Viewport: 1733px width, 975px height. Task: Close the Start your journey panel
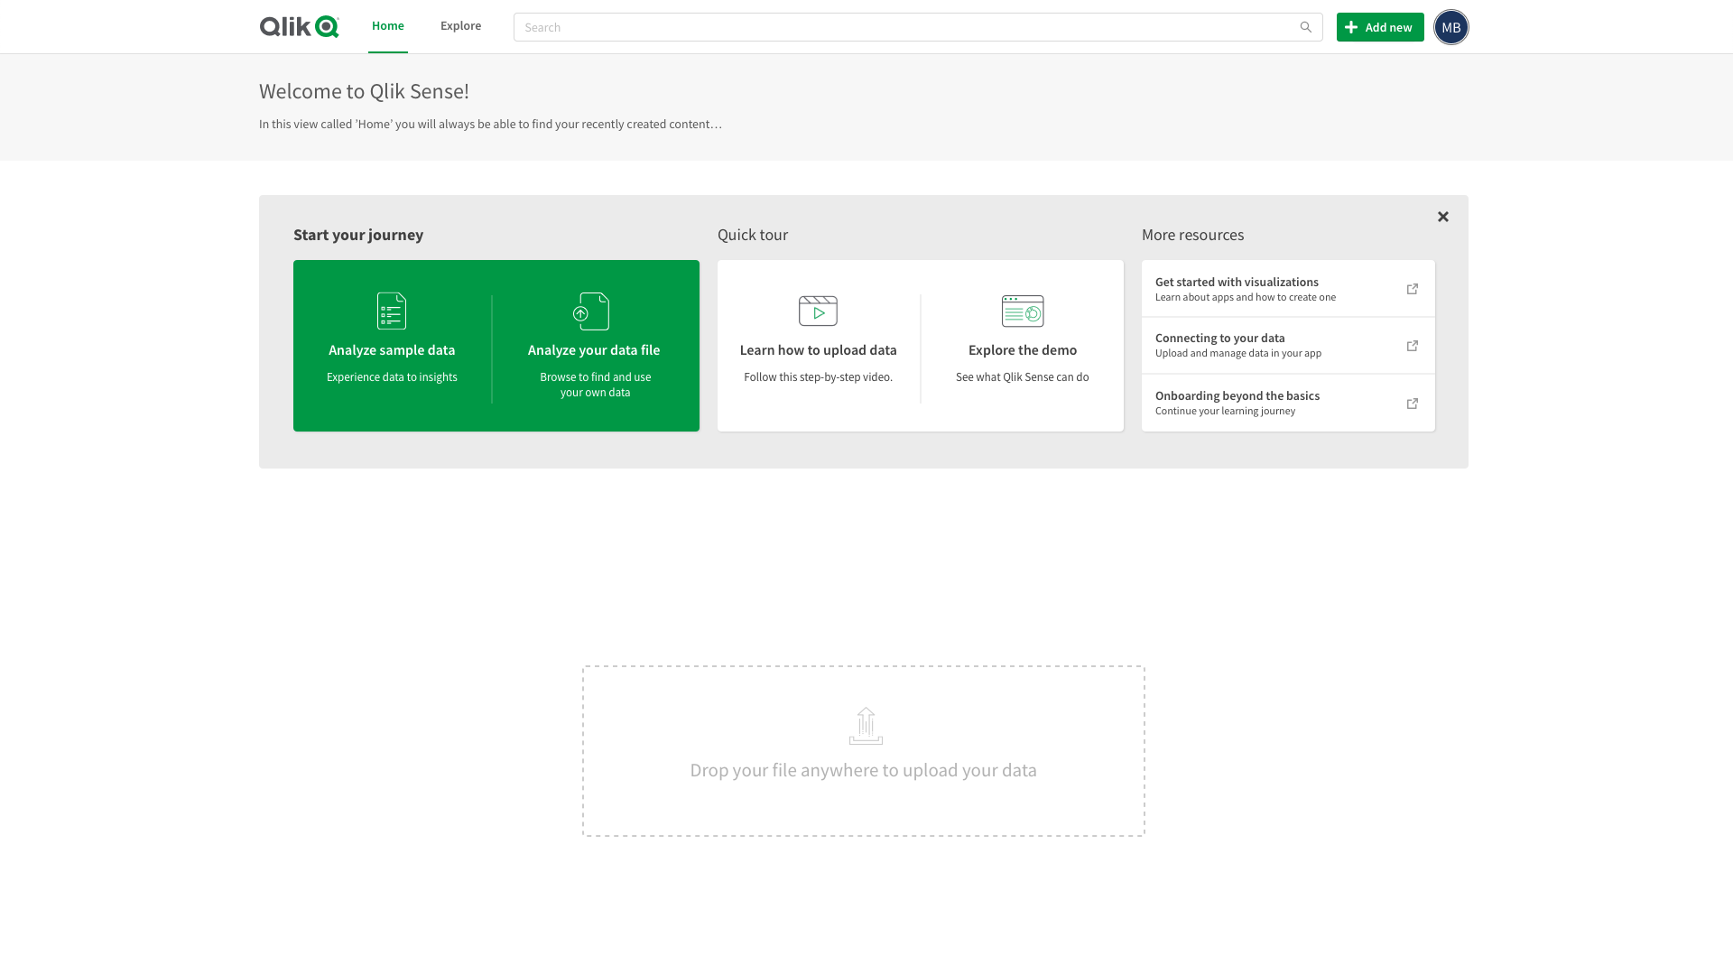[x=1442, y=216]
